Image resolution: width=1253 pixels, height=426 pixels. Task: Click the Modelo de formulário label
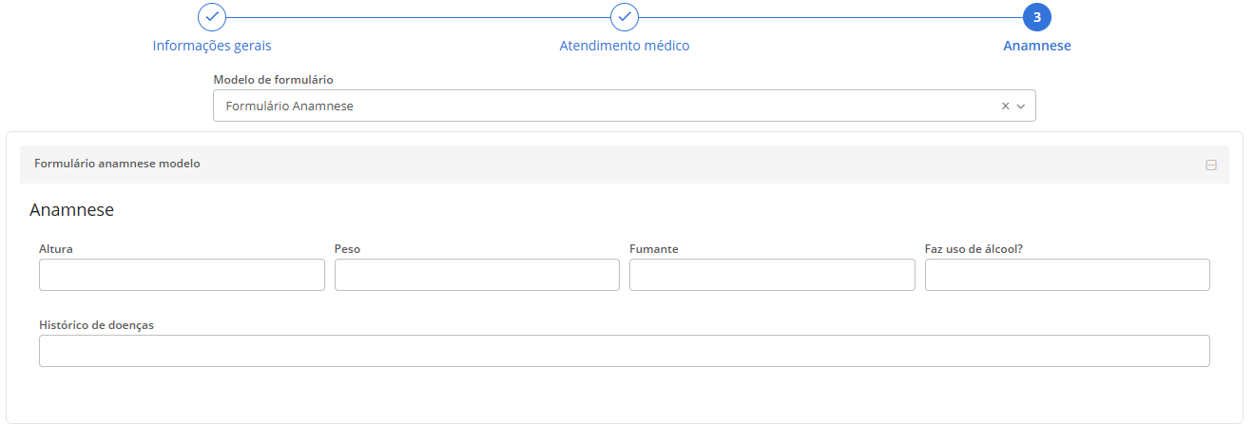tap(273, 80)
